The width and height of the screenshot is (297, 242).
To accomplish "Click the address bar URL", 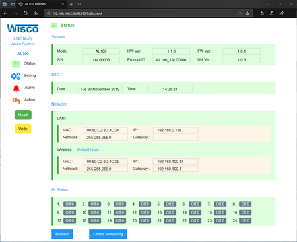I will [77, 13].
